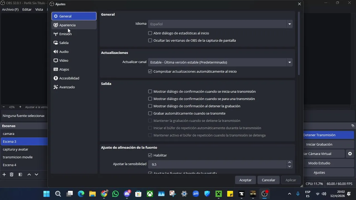Select the captura y avatar scene

pyautogui.click(x=24, y=149)
